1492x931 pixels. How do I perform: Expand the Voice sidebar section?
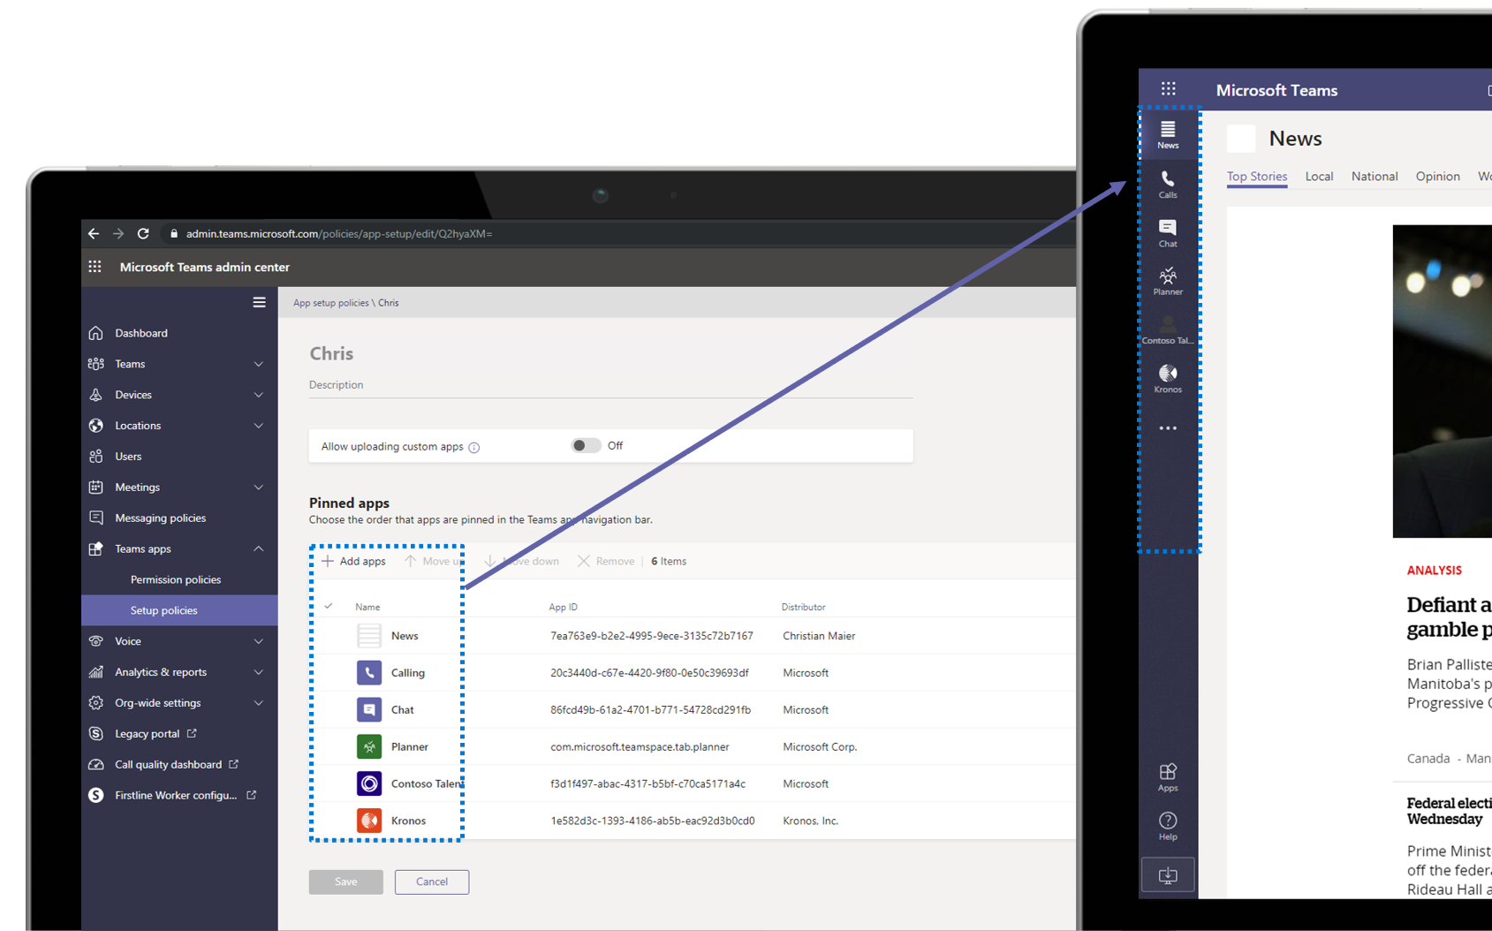[x=259, y=641]
